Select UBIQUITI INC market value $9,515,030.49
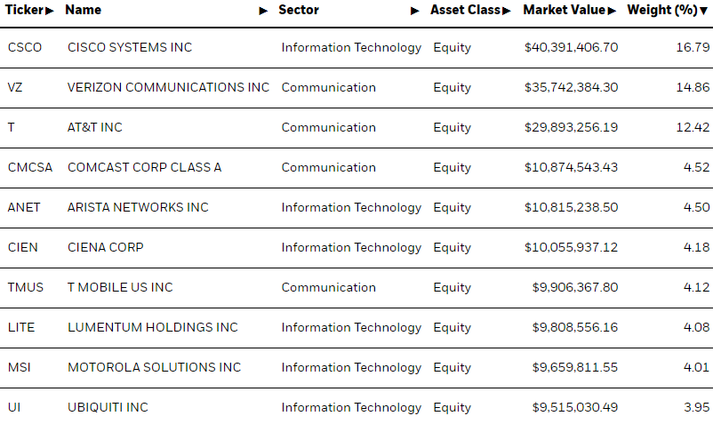 (x=575, y=407)
